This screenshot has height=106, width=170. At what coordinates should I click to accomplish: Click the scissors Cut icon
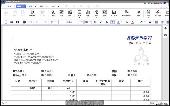coord(6,12)
